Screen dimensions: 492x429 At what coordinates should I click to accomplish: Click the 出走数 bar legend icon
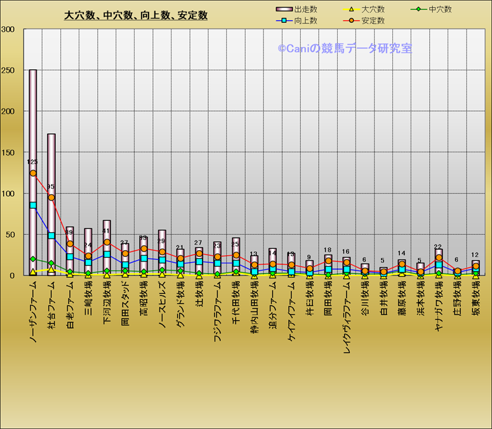[x=284, y=10]
